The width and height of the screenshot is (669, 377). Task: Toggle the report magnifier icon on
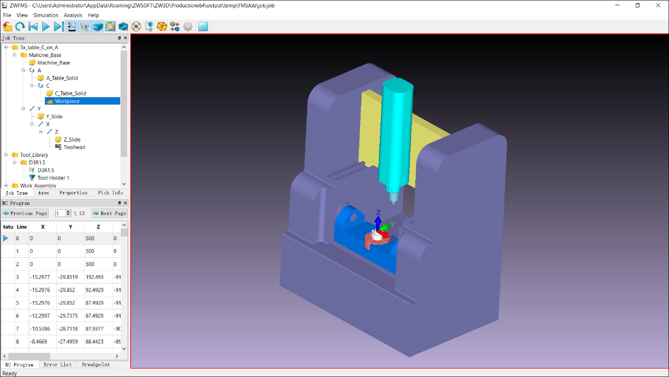[110, 26]
